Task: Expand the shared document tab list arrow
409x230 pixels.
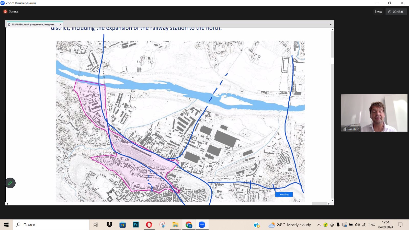Action: (331, 25)
